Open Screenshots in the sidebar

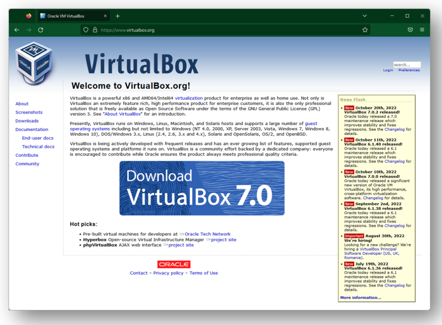29,112
